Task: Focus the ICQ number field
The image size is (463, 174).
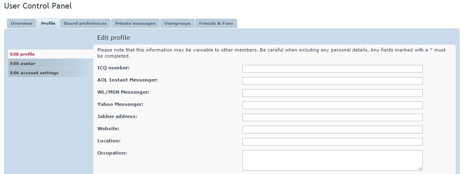Action: click(332, 69)
